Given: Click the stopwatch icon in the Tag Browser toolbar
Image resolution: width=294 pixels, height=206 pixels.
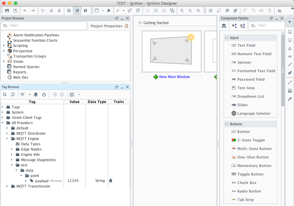Looking at the screenshot, I should pyautogui.click(x=44, y=95).
